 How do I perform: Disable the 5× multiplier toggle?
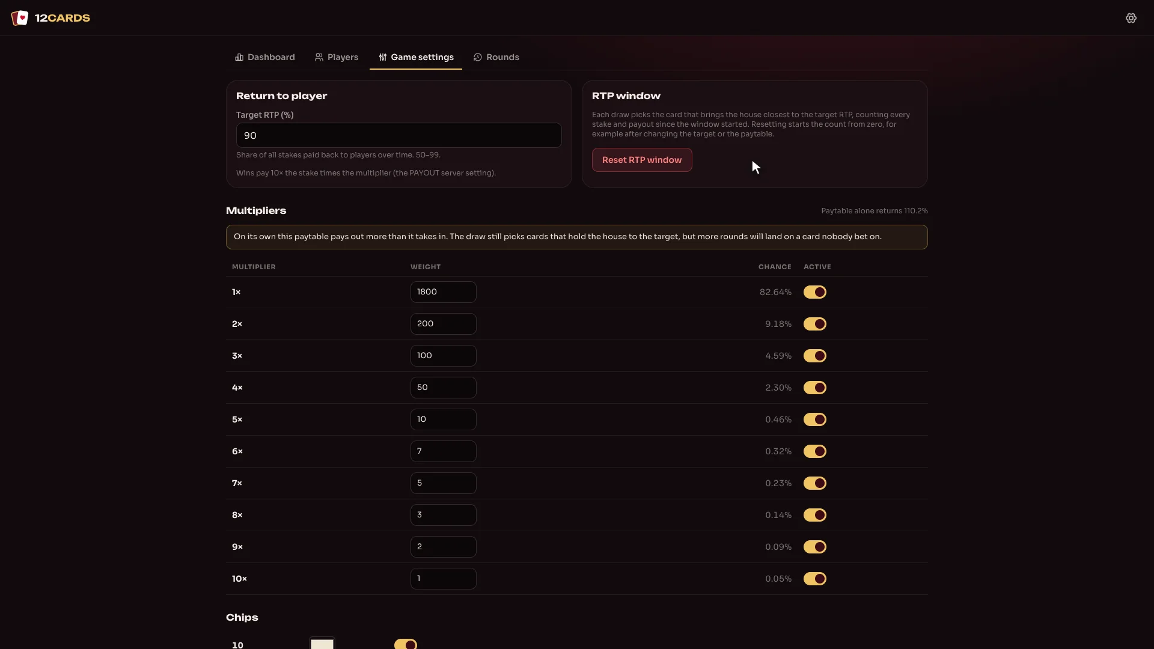tap(815, 419)
